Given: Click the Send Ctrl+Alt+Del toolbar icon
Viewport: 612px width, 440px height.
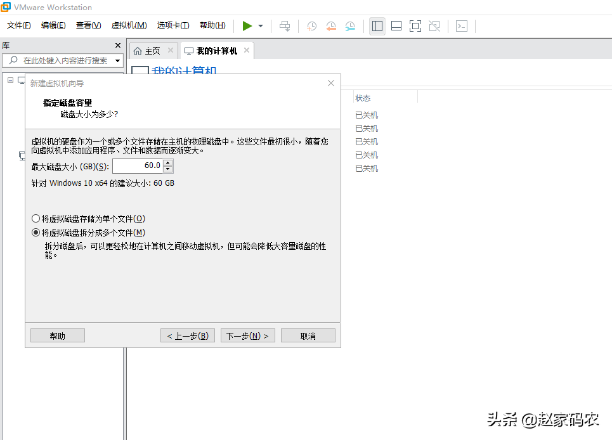Looking at the screenshot, I should click(x=285, y=26).
